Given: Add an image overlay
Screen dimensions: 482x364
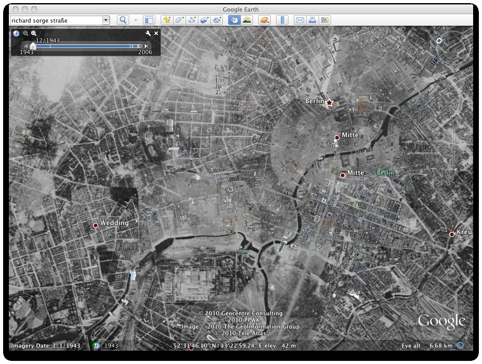Looking at the screenshot, I should pyautogui.click(x=204, y=20).
